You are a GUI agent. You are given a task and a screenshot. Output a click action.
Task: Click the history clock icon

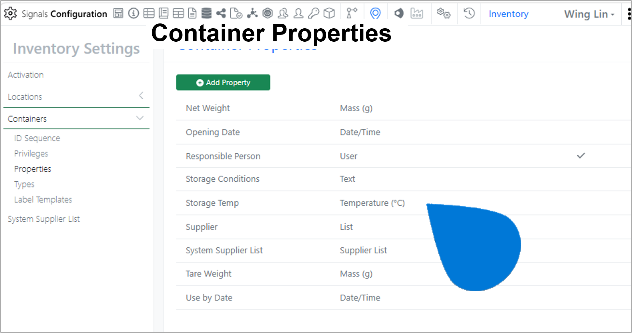coord(469,13)
